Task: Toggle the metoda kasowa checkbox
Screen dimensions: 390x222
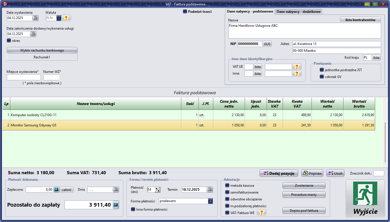Action: [227, 186]
